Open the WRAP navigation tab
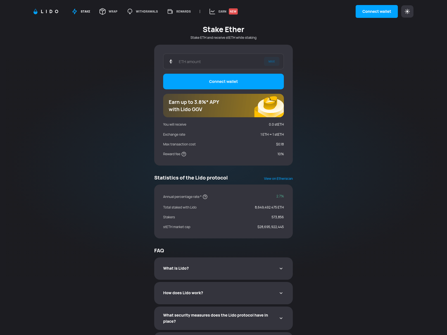 click(108, 11)
